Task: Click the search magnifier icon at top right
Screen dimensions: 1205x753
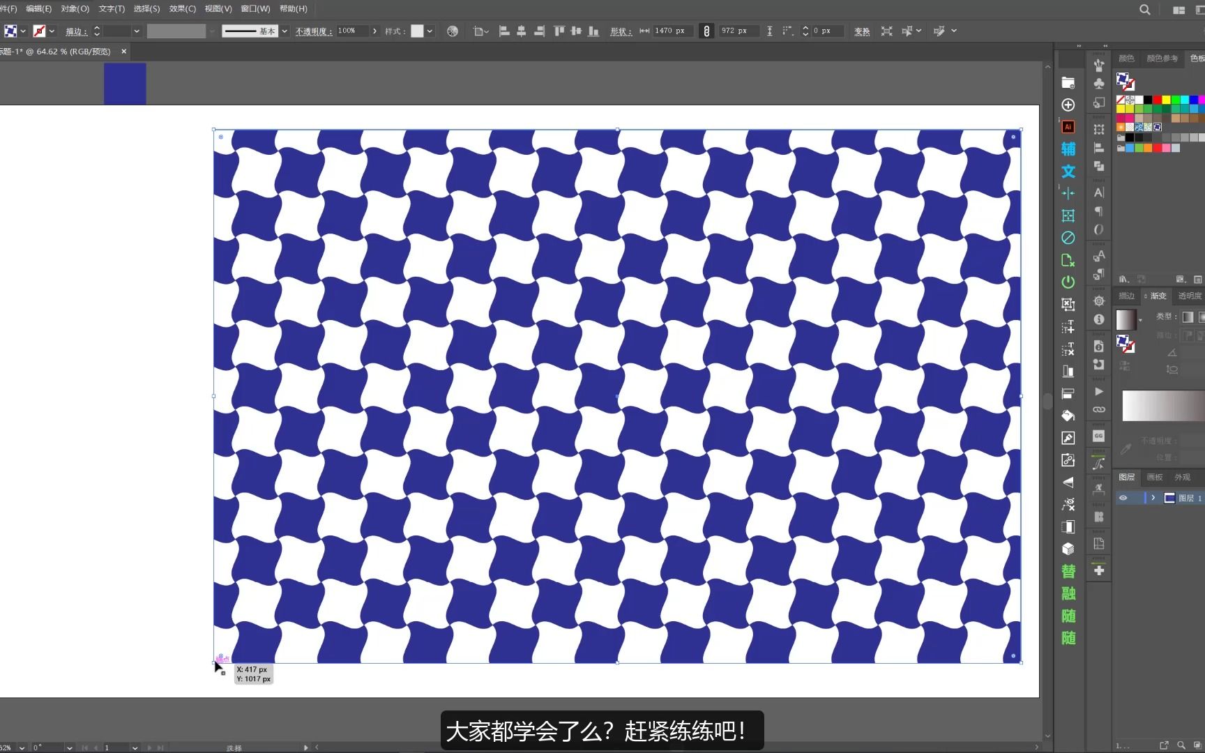Action: coord(1144,10)
